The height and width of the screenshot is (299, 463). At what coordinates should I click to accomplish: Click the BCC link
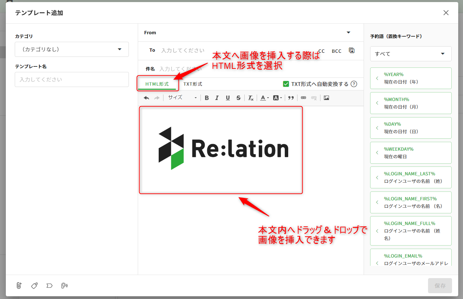click(337, 51)
